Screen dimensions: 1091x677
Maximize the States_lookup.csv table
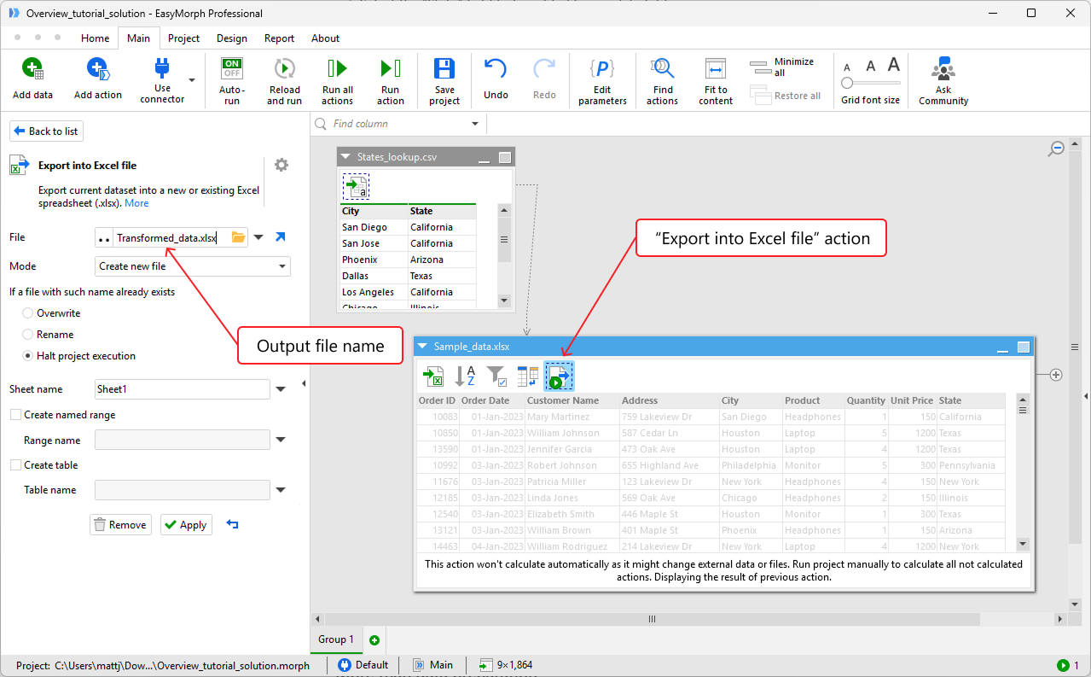[505, 158]
